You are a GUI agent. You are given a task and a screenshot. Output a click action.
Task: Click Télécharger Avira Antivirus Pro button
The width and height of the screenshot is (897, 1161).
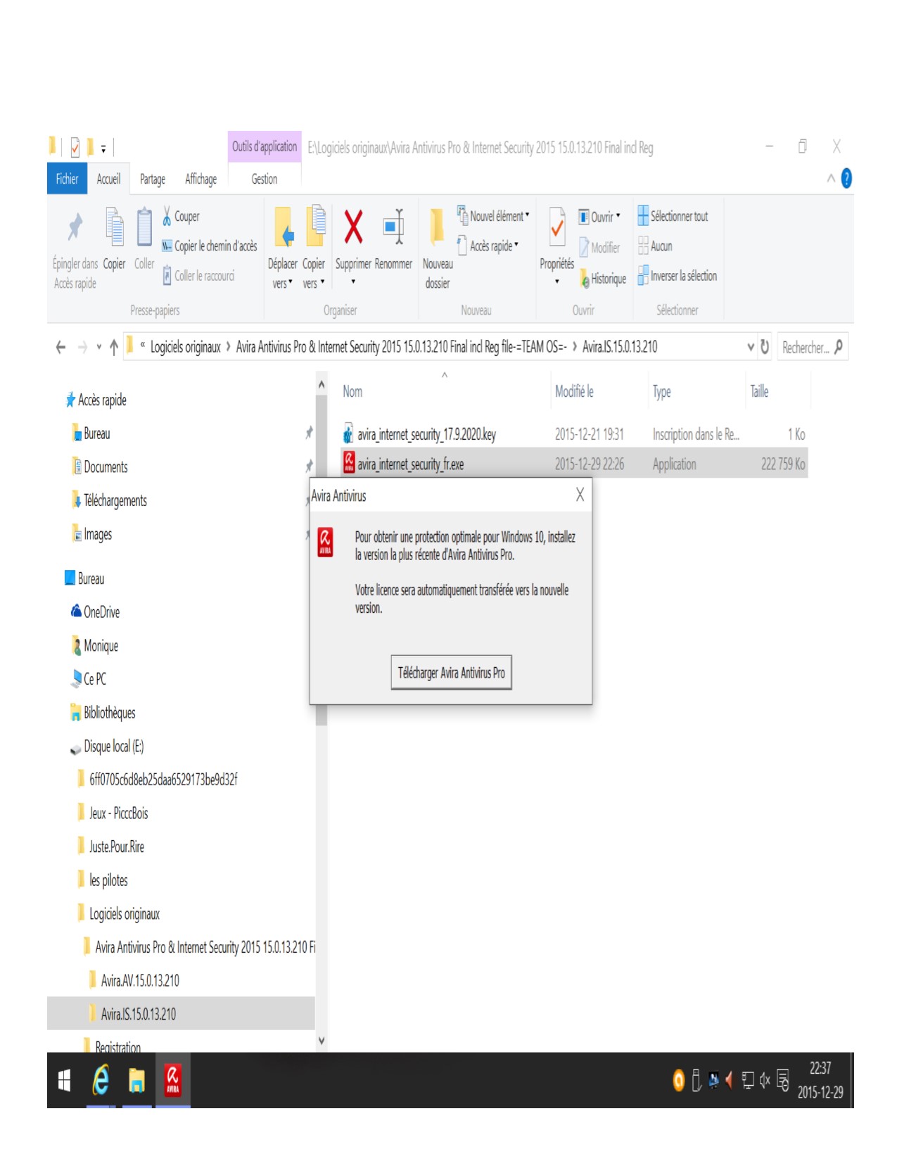click(x=451, y=673)
